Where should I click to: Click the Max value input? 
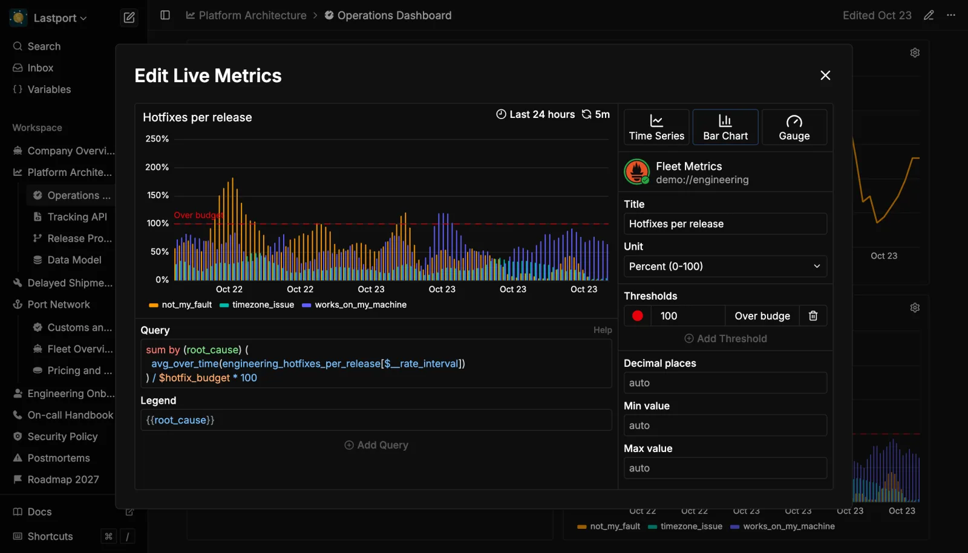[725, 468]
